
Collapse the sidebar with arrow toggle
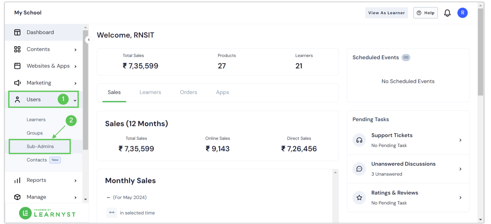pyautogui.click(x=89, y=40)
